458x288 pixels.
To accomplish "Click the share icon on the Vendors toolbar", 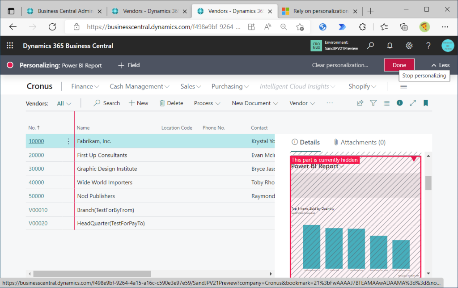I will (360, 103).
